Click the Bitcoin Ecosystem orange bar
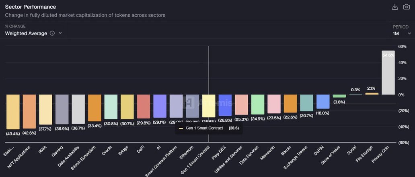This screenshot has width=415, height=177. coord(95,108)
